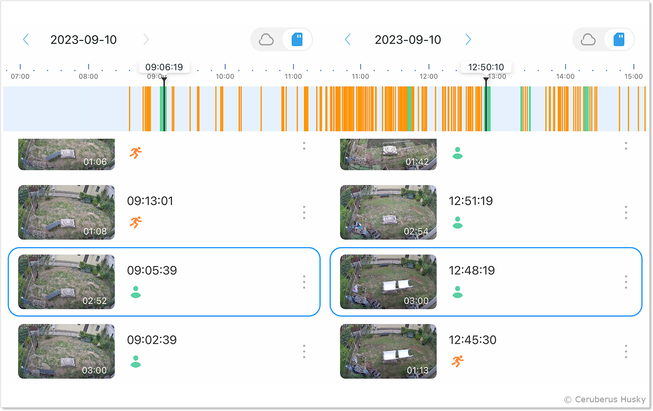653x411 pixels.
Task: Open more options for 09:05:39 recording
Action: pos(304,282)
